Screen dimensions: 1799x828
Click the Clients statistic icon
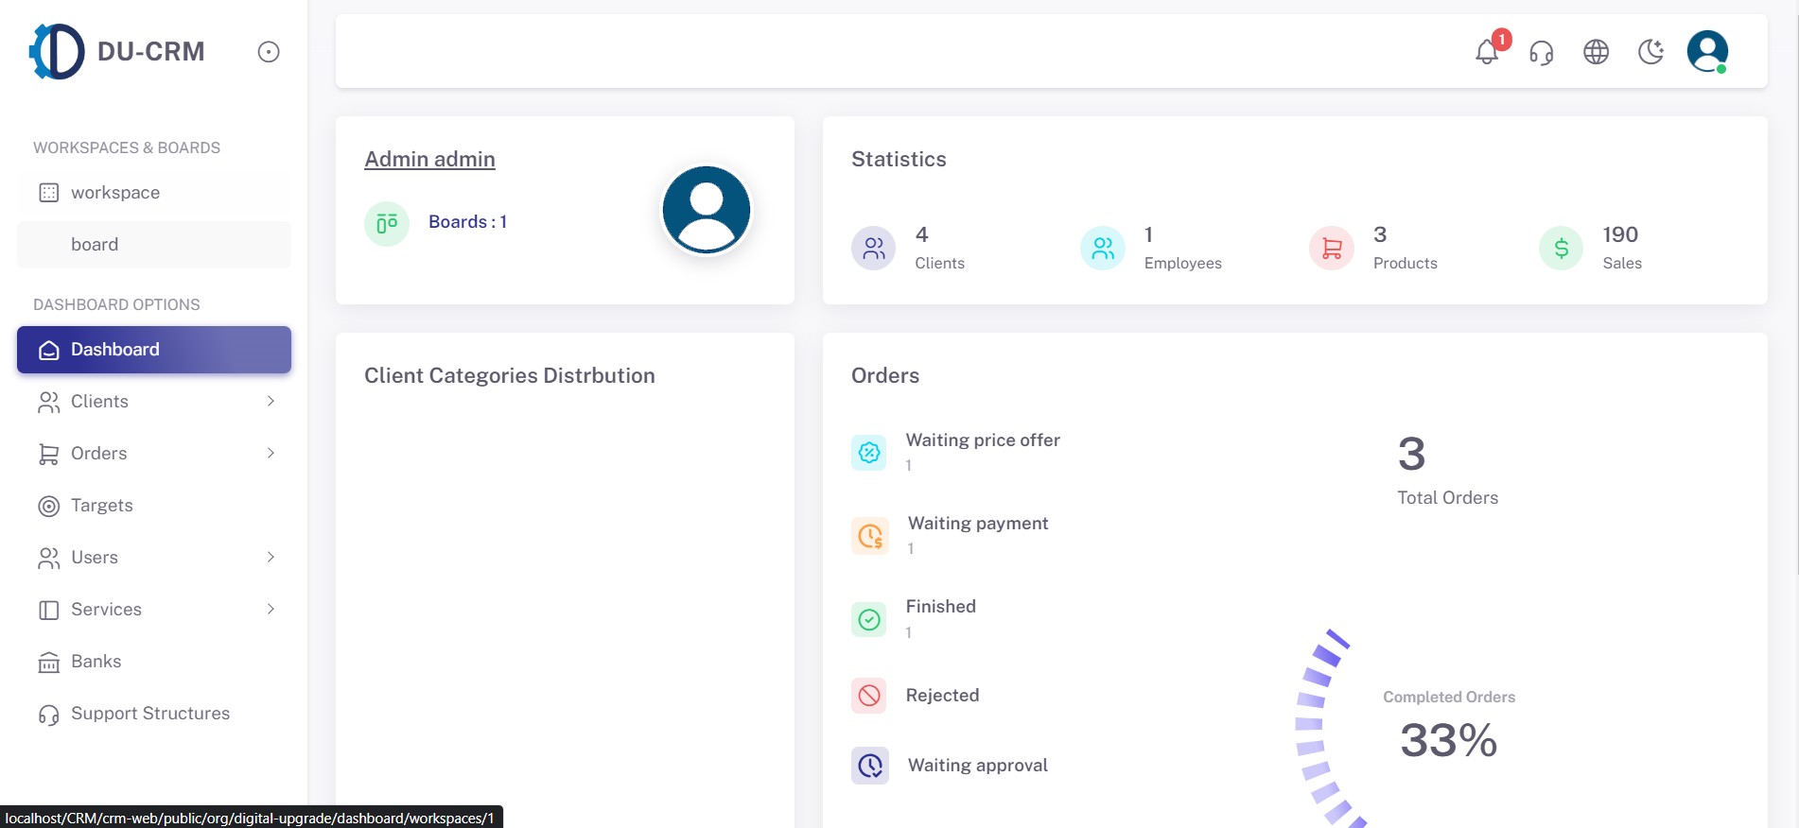point(874,249)
